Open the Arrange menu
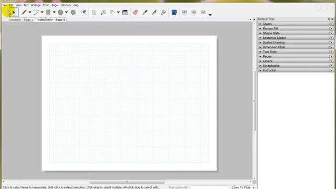Screen dimensions: 336x189 (x=36, y=5)
